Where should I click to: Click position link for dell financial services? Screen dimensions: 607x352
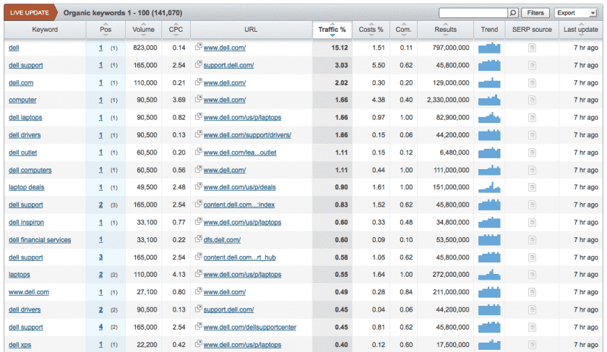[100, 240]
